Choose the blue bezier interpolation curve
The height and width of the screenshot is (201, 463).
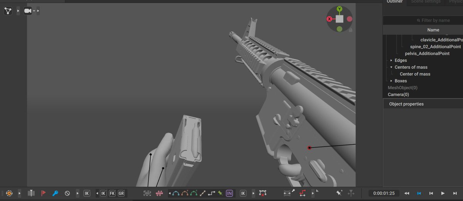[x=176, y=193]
